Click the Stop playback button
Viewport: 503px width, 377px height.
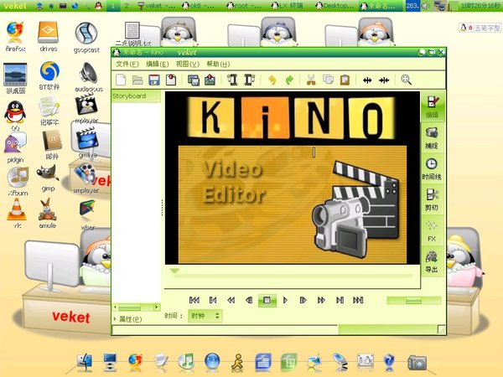267,301
